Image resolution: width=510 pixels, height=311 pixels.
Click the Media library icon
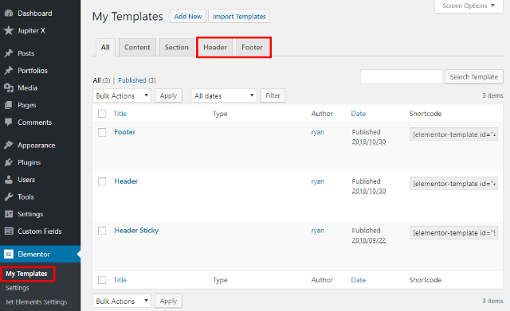pyautogui.click(x=9, y=87)
